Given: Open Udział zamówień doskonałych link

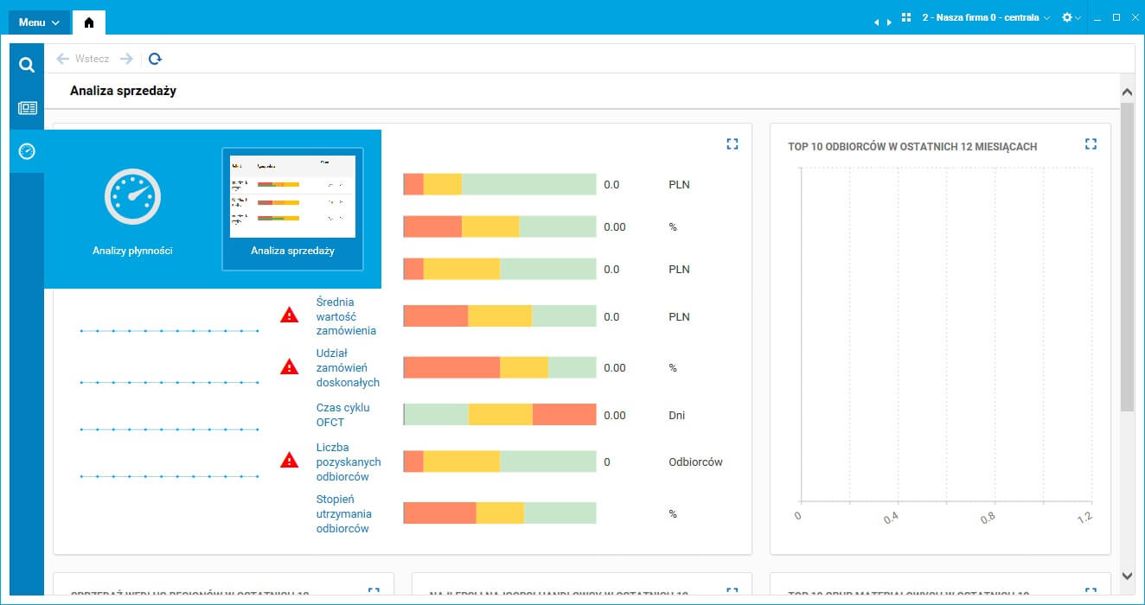Looking at the screenshot, I should pos(348,367).
